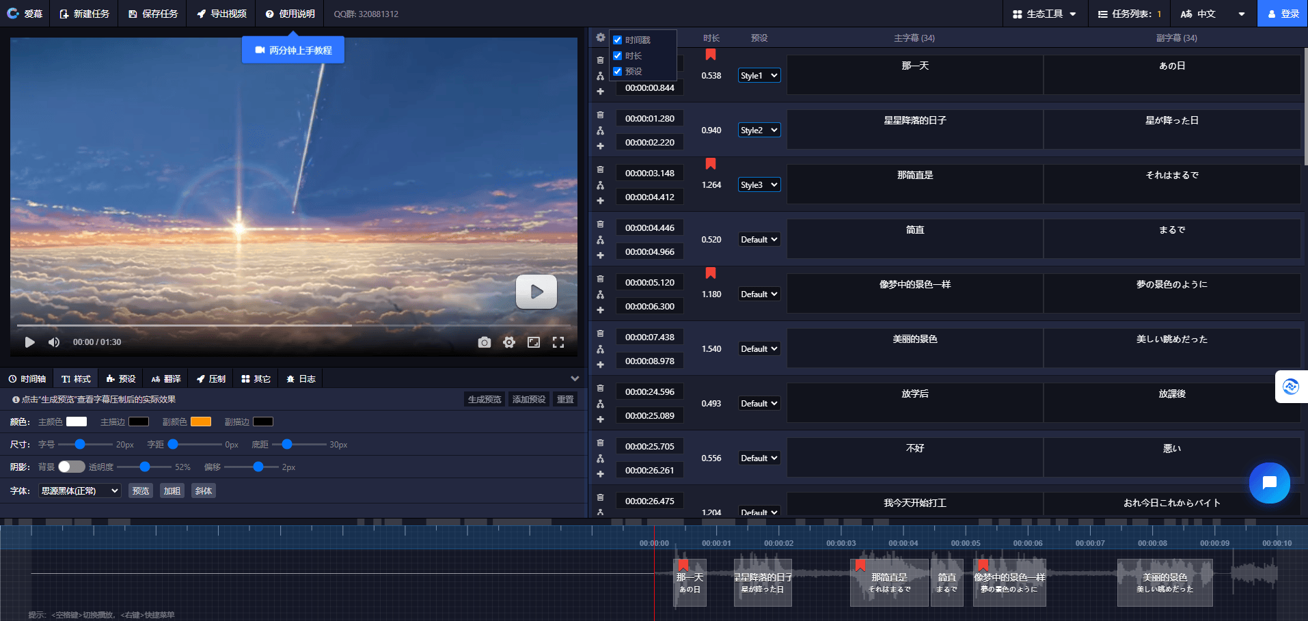Mute the video volume speaker icon
This screenshot has height=621, width=1308.
(x=54, y=342)
